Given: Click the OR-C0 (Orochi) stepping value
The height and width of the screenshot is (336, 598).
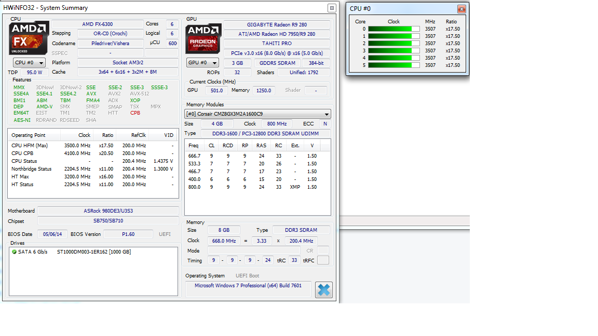Looking at the screenshot, I should [x=110, y=34].
